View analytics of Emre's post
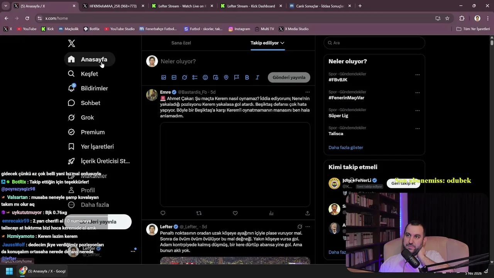Image resolution: width=494 pixels, height=278 pixels. click(271, 213)
